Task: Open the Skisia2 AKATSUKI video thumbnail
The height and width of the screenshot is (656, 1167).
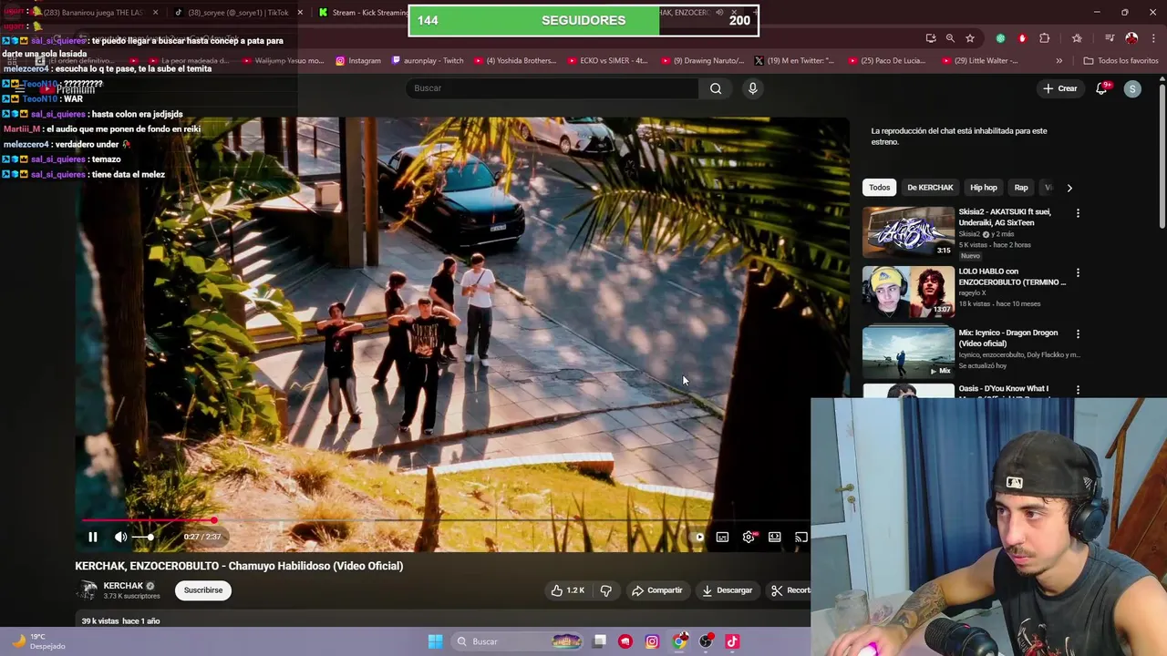Action: pos(908,231)
